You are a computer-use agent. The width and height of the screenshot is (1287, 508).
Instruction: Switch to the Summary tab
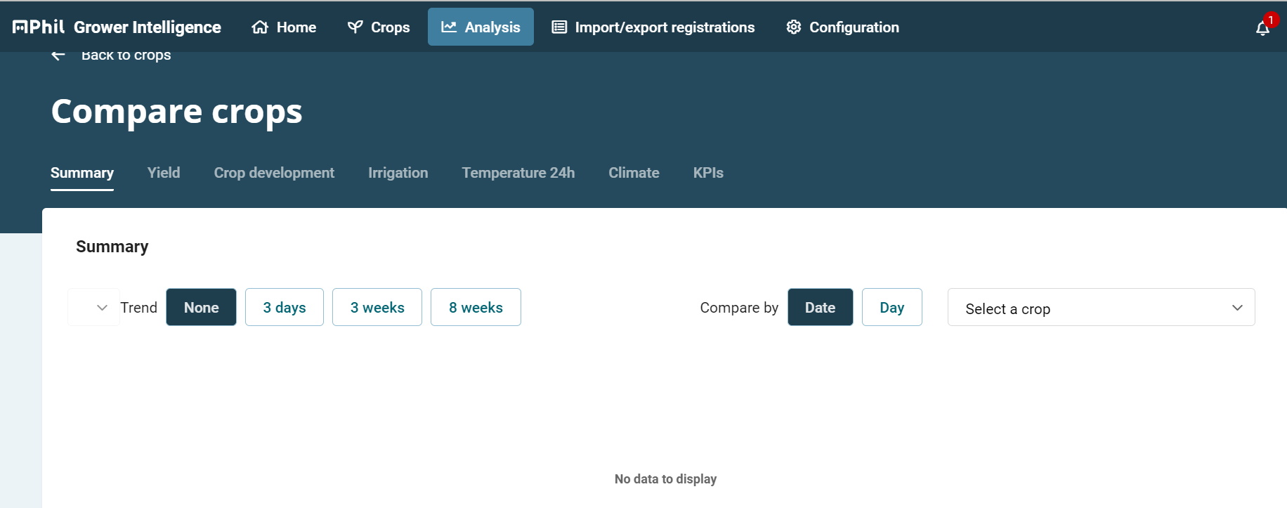tap(82, 173)
